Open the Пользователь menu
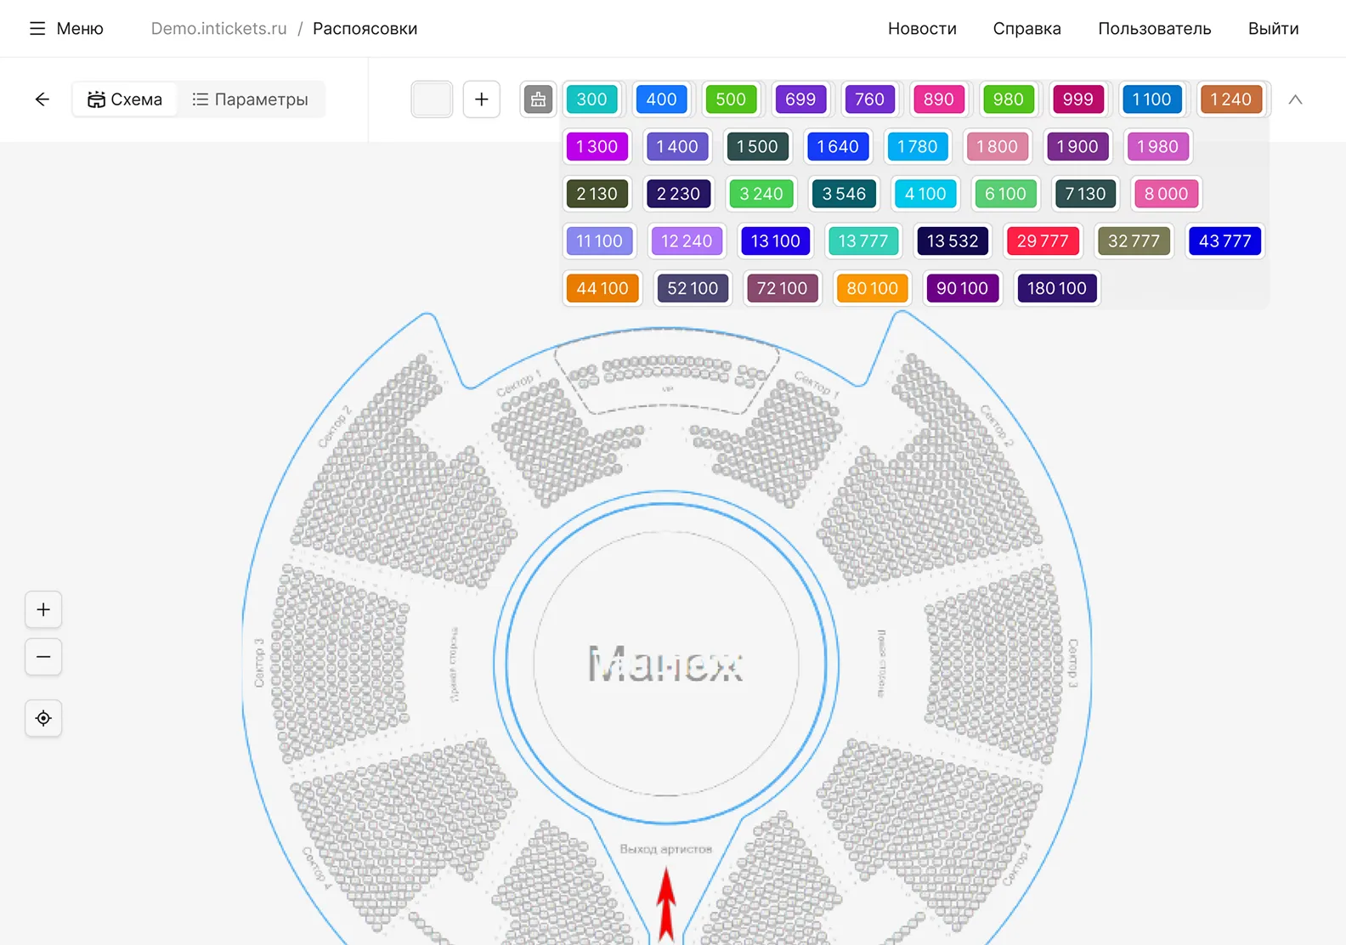This screenshot has height=945, width=1346. tap(1154, 29)
